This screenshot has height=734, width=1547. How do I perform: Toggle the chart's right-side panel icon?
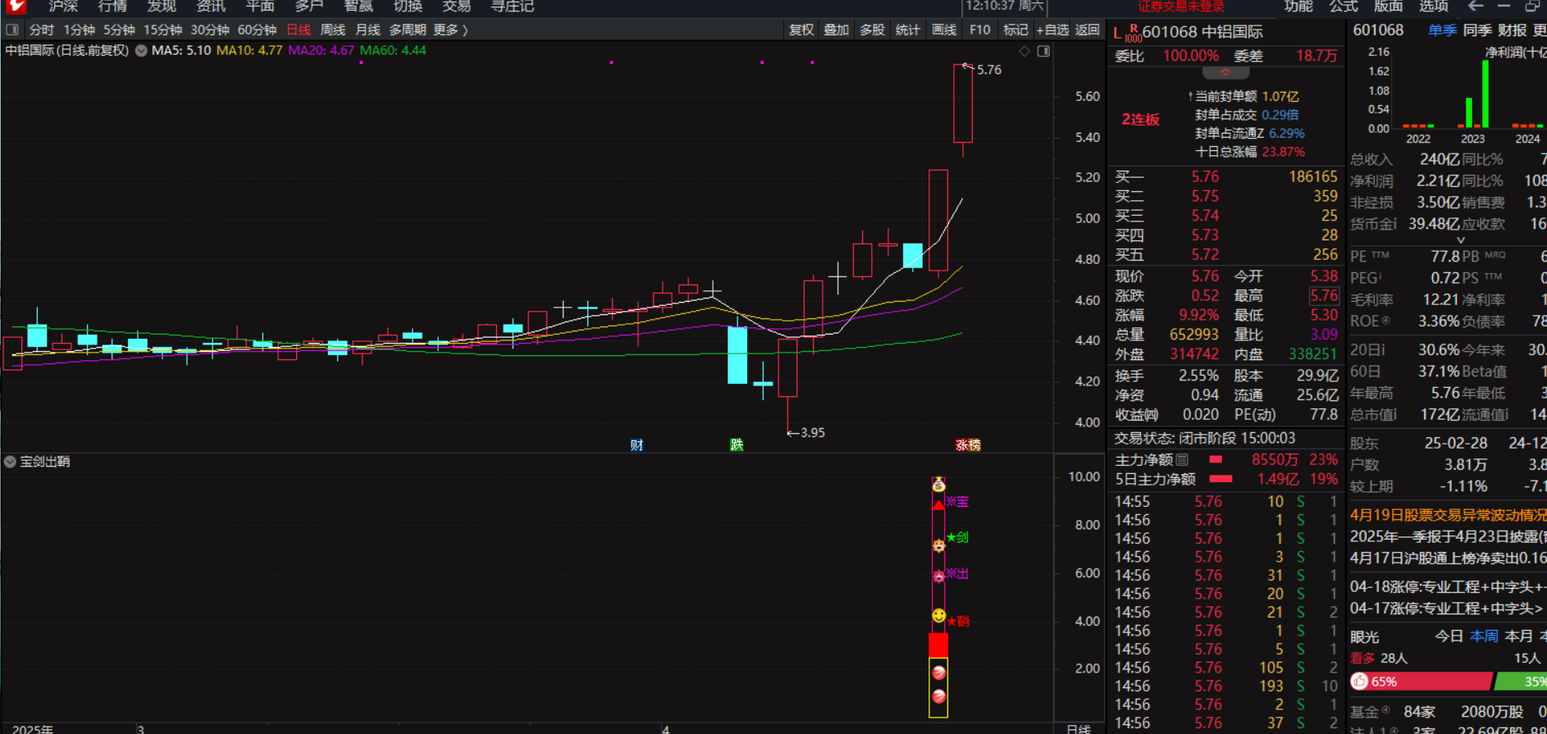click(x=1043, y=52)
